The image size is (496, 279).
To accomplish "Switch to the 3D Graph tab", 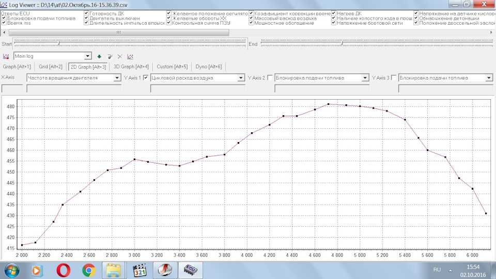I will coord(131,67).
